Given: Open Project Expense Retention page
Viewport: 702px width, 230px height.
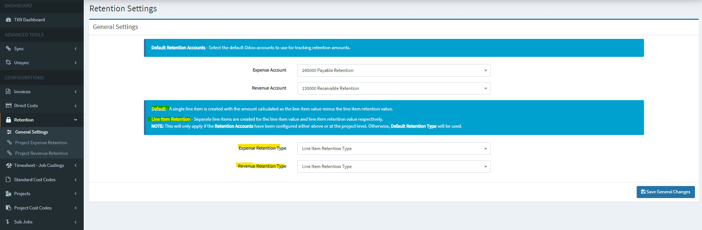Looking at the screenshot, I should (x=41, y=143).
